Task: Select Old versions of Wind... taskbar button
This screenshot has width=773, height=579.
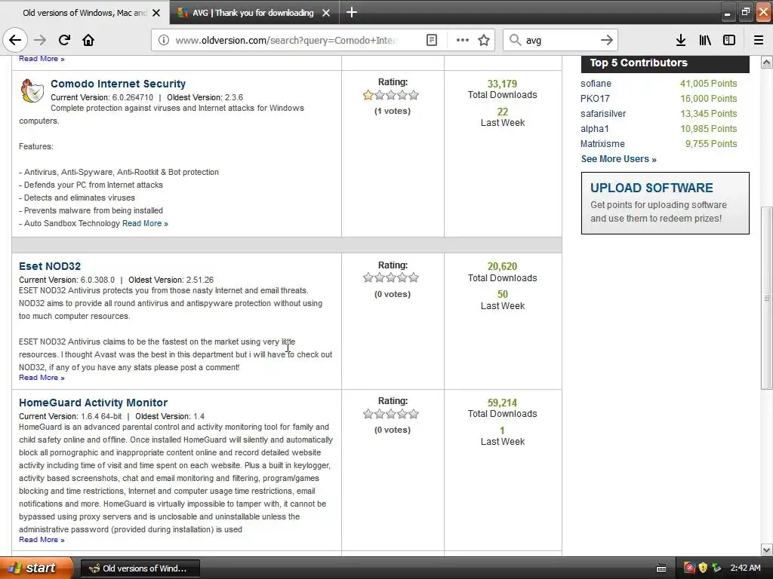Action: (140, 568)
